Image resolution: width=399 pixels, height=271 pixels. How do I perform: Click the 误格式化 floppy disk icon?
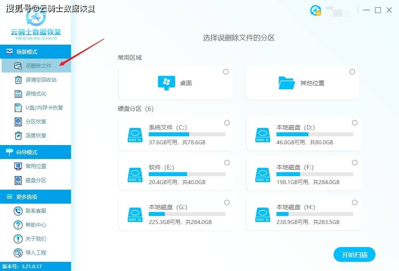(x=18, y=94)
